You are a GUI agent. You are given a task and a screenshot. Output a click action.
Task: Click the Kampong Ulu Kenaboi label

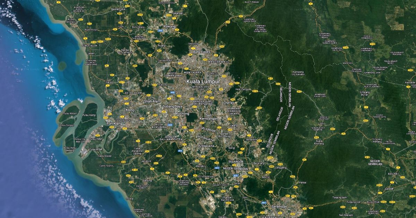298,73
